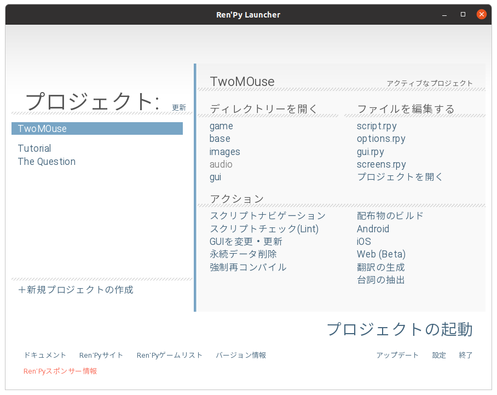This screenshot has height=395, width=497.
Task: Edit options.rpy file
Action: click(381, 139)
